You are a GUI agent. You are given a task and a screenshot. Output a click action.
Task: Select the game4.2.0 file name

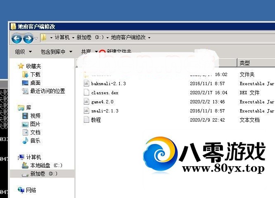click(x=102, y=102)
